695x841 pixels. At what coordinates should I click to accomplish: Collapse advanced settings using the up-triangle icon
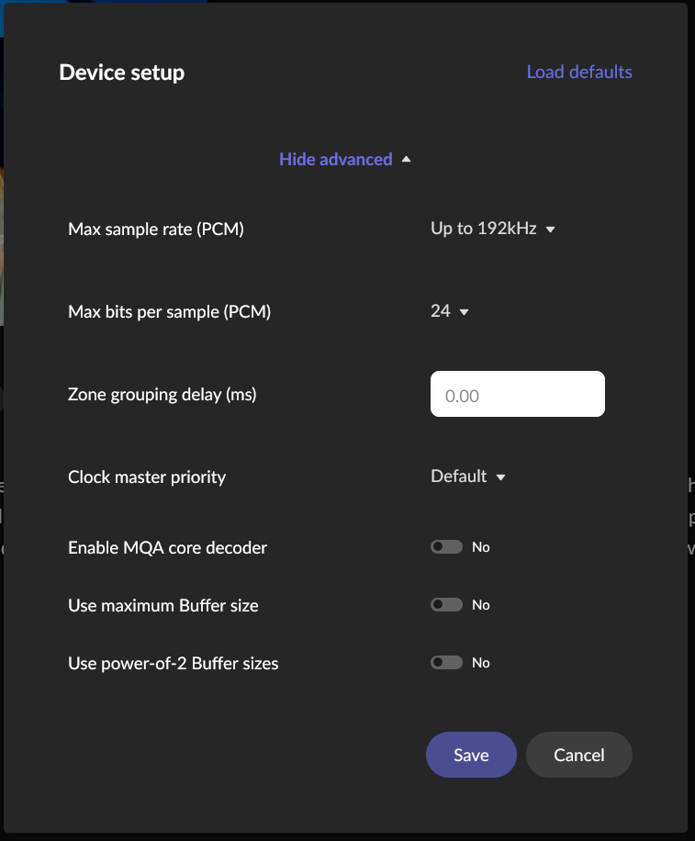[x=406, y=159]
